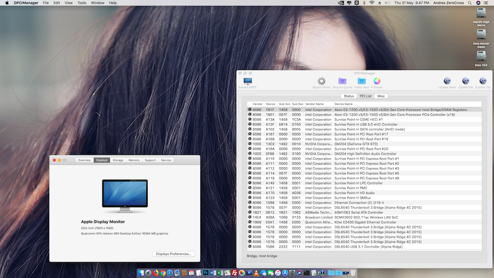Click the Rebuild Cache folder icon
This screenshot has width=494, height=278.
coord(342,81)
